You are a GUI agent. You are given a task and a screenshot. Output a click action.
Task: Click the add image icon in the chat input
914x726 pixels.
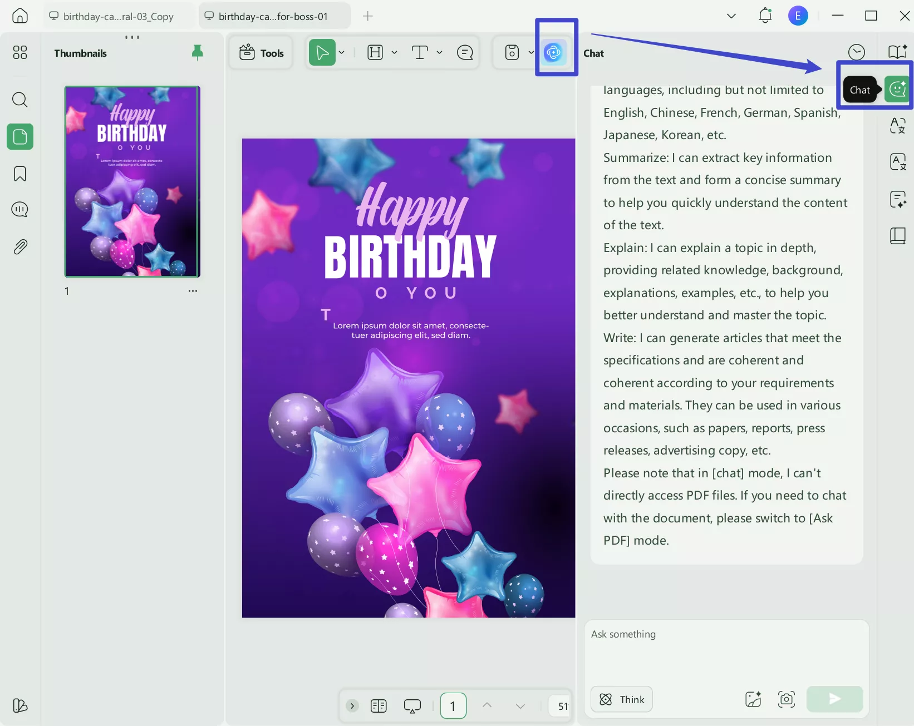(753, 699)
